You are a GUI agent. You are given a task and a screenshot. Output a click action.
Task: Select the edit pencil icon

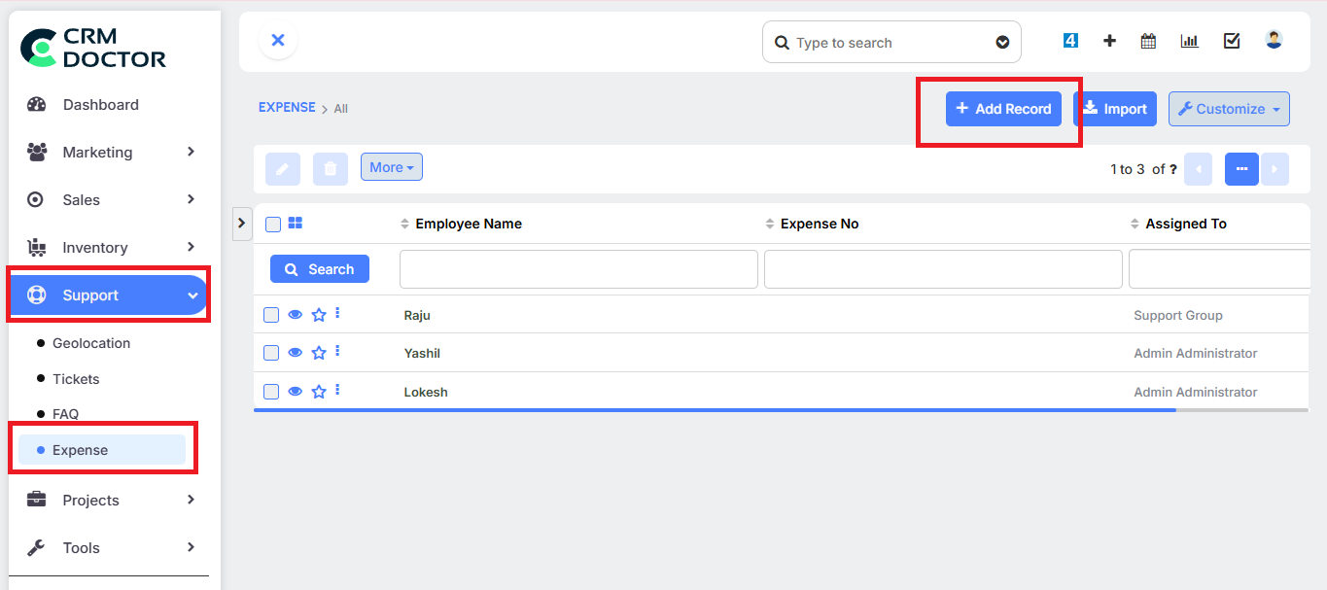pyautogui.click(x=282, y=168)
